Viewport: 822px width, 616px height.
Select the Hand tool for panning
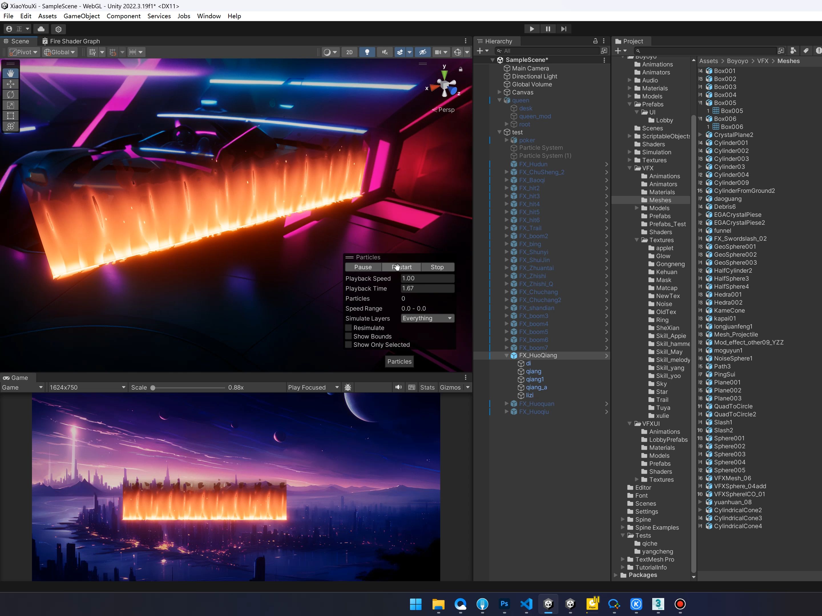[x=10, y=73]
